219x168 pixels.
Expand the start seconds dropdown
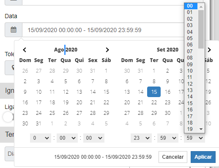[94, 138]
